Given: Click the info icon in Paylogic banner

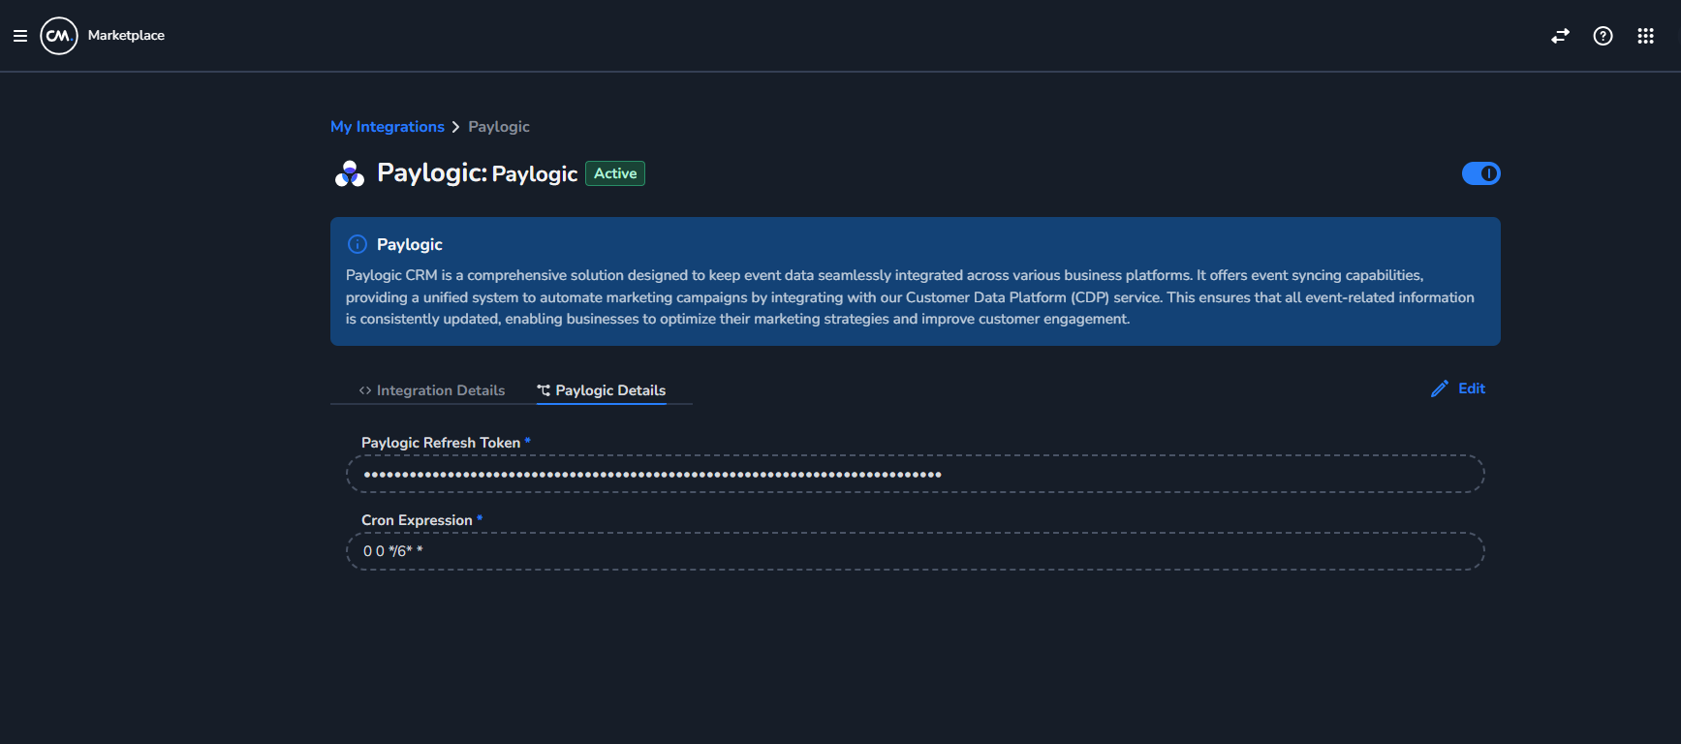Looking at the screenshot, I should pos(358,244).
